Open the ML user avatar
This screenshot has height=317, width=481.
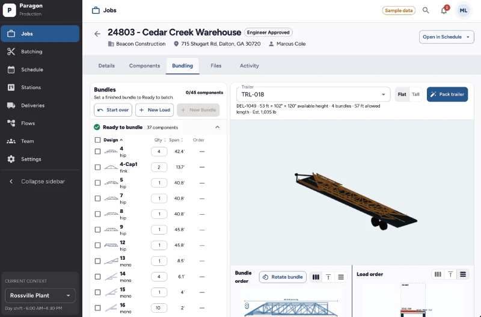tap(463, 10)
